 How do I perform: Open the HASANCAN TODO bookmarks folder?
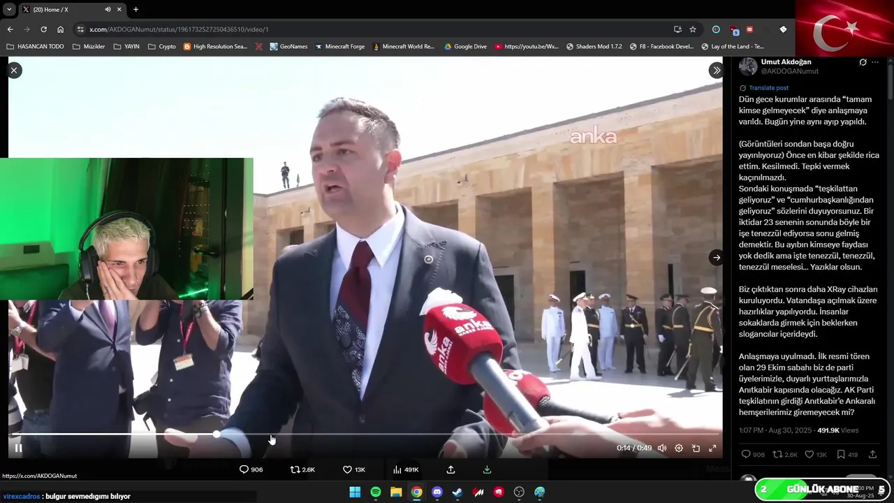(35, 47)
